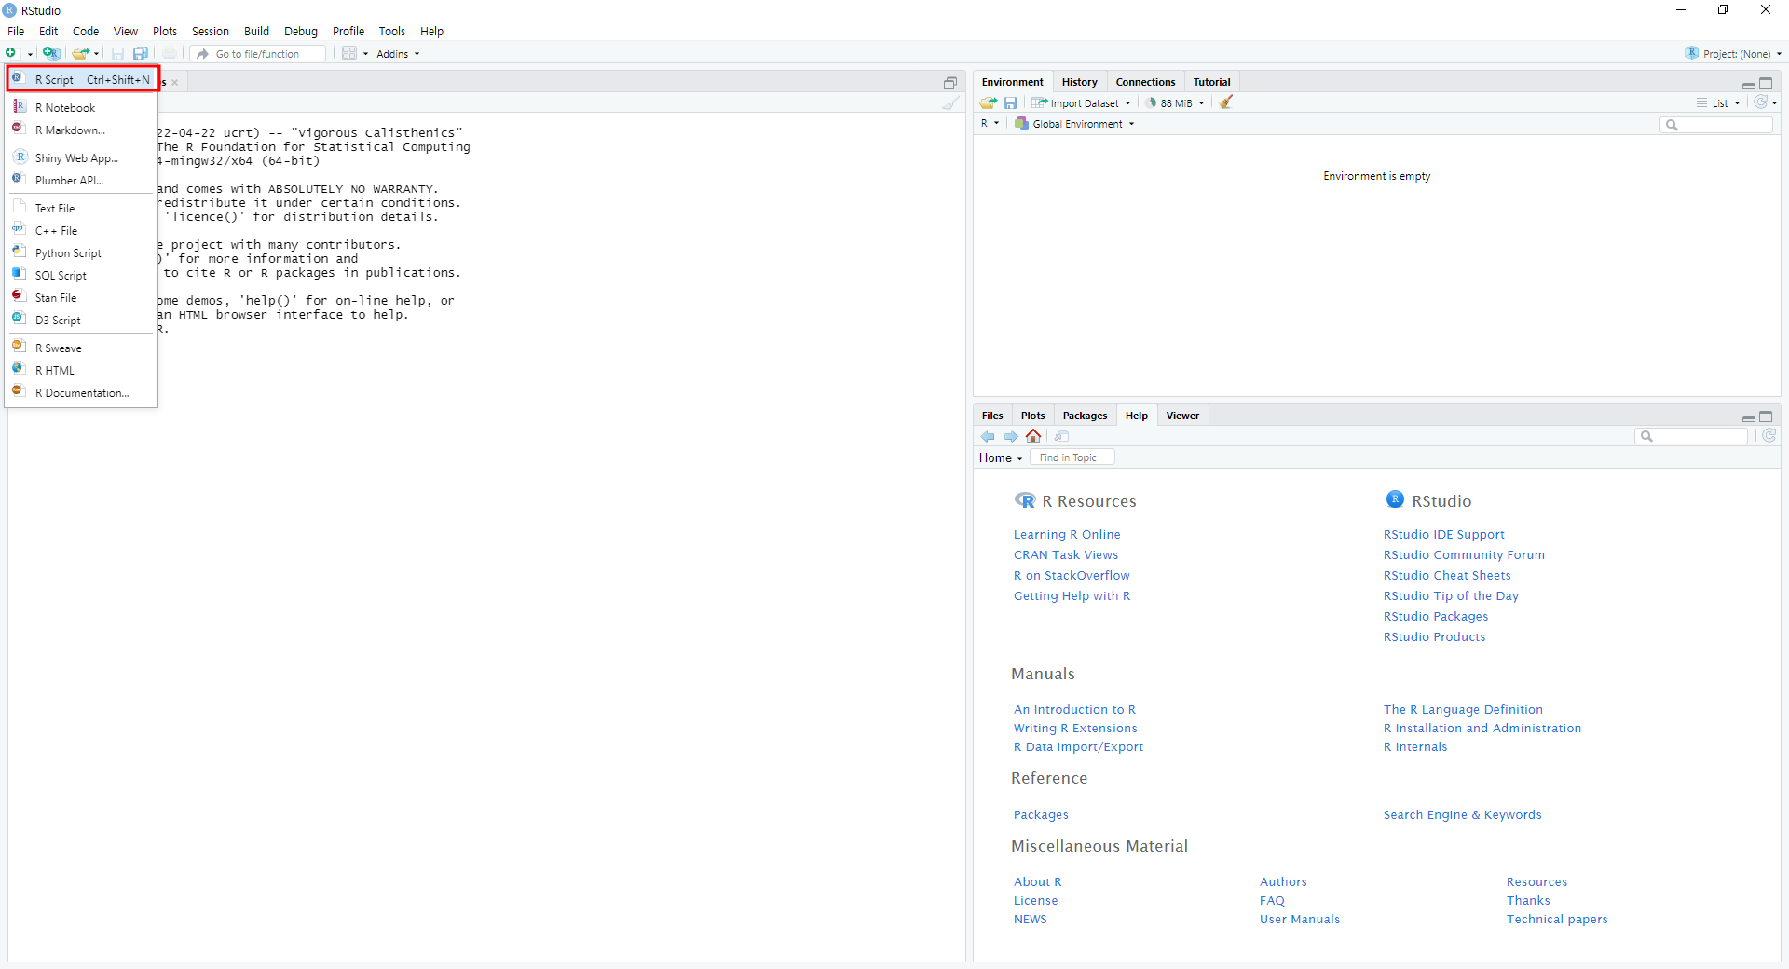Open the 88 MiB memory usage dropdown
Screen dimensions: 1789x969
pyautogui.click(x=1175, y=102)
